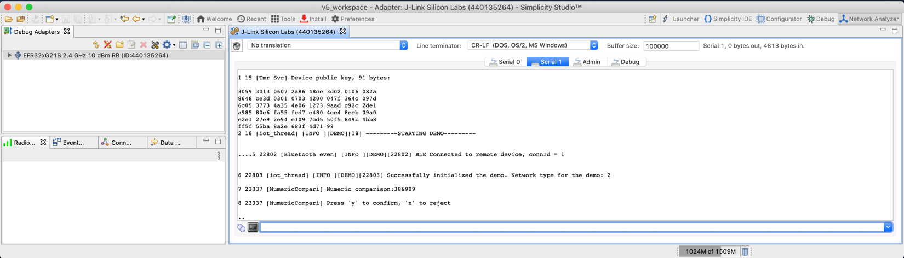Screen dimensions: 904x258
Task: Click the Open Perspective icon left of Launcher
Action: 652,19
